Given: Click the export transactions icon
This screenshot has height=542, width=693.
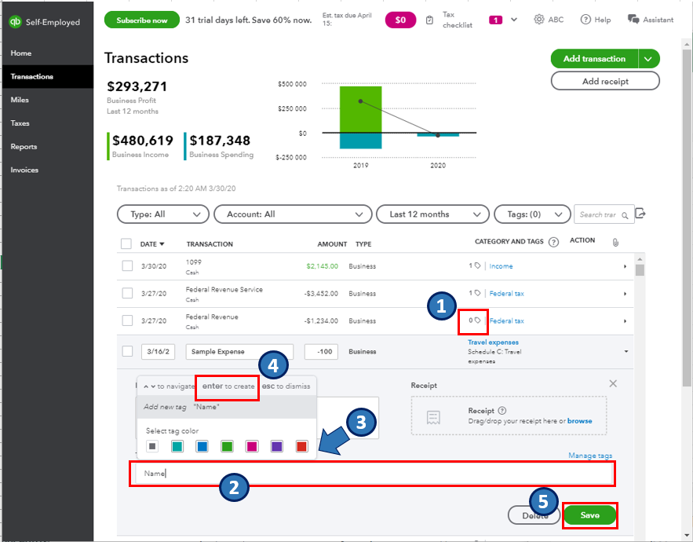Looking at the screenshot, I should tap(640, 214).
